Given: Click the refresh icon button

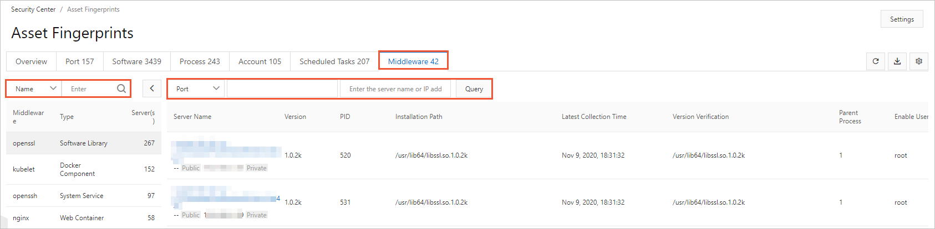Looking at the screenshot, I should (x=876, y=61).
